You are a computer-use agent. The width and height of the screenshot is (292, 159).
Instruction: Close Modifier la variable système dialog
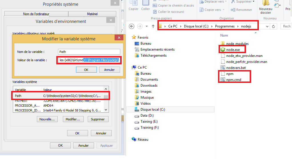point(119,38)
